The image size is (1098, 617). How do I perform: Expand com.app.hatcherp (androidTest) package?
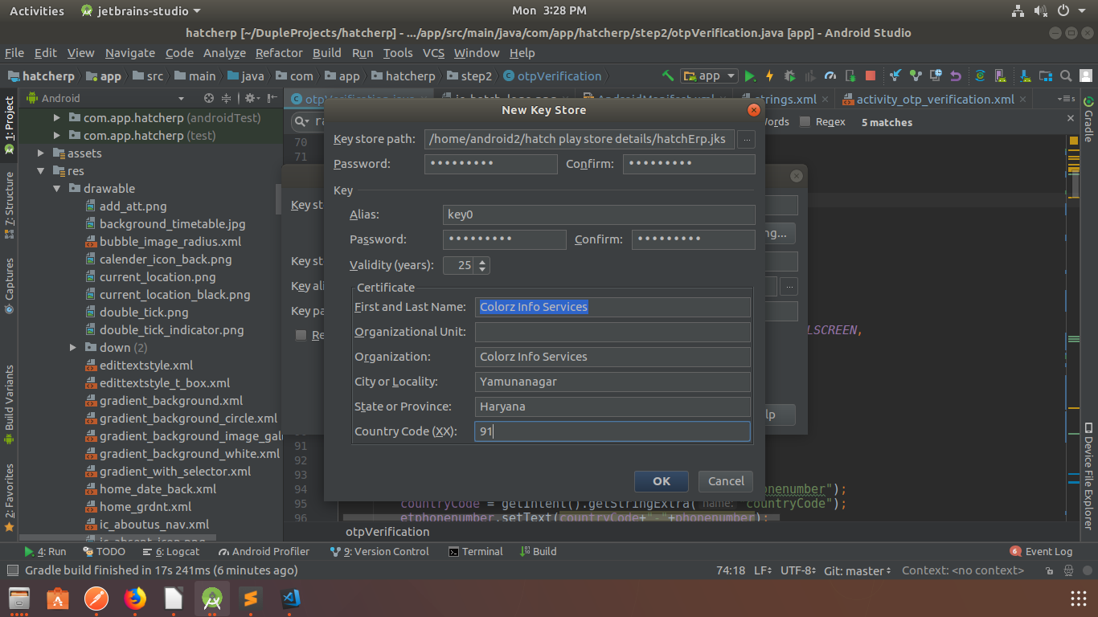[57, 118]
